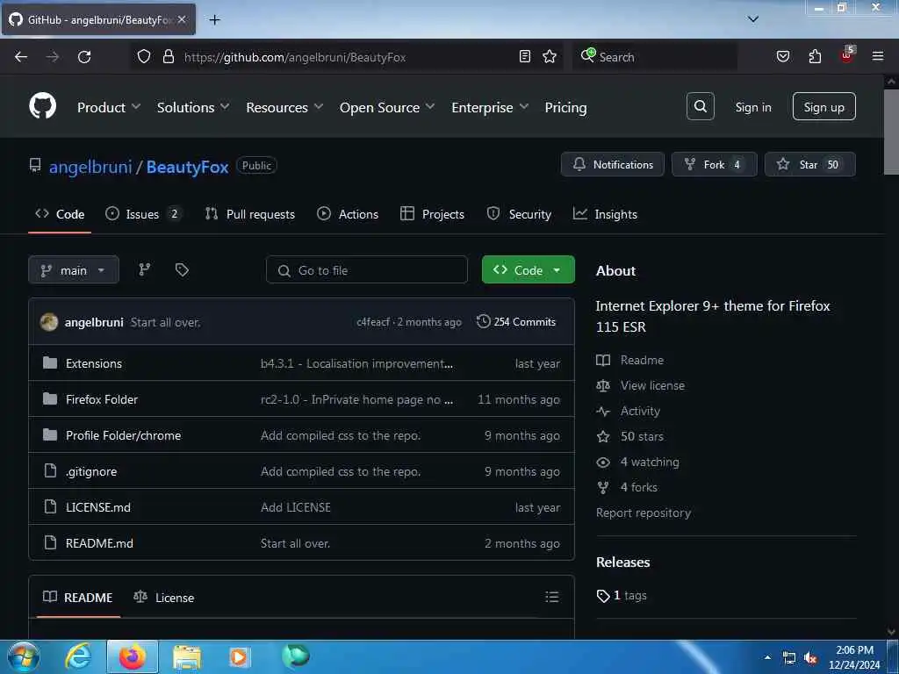Screen dimensions: 899x674
Task: Expand the Open Source menu
Action: tap(387, 107)
